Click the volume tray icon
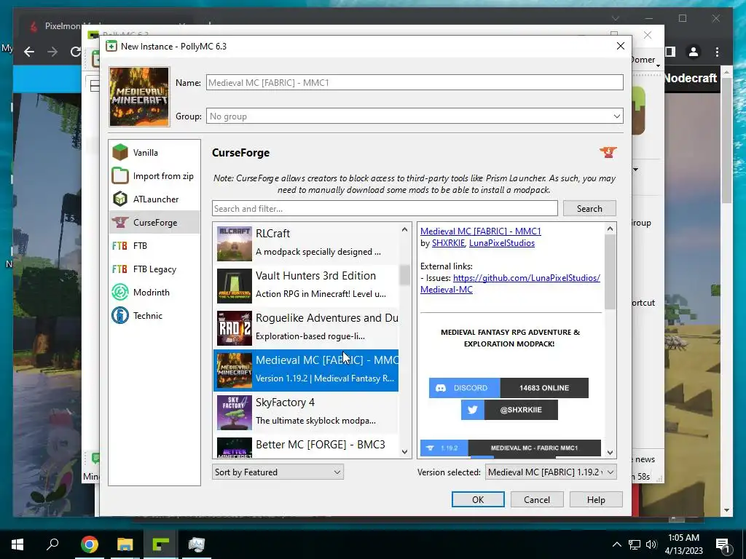Screen dimensions: 746x559 (x=651, y=544)
